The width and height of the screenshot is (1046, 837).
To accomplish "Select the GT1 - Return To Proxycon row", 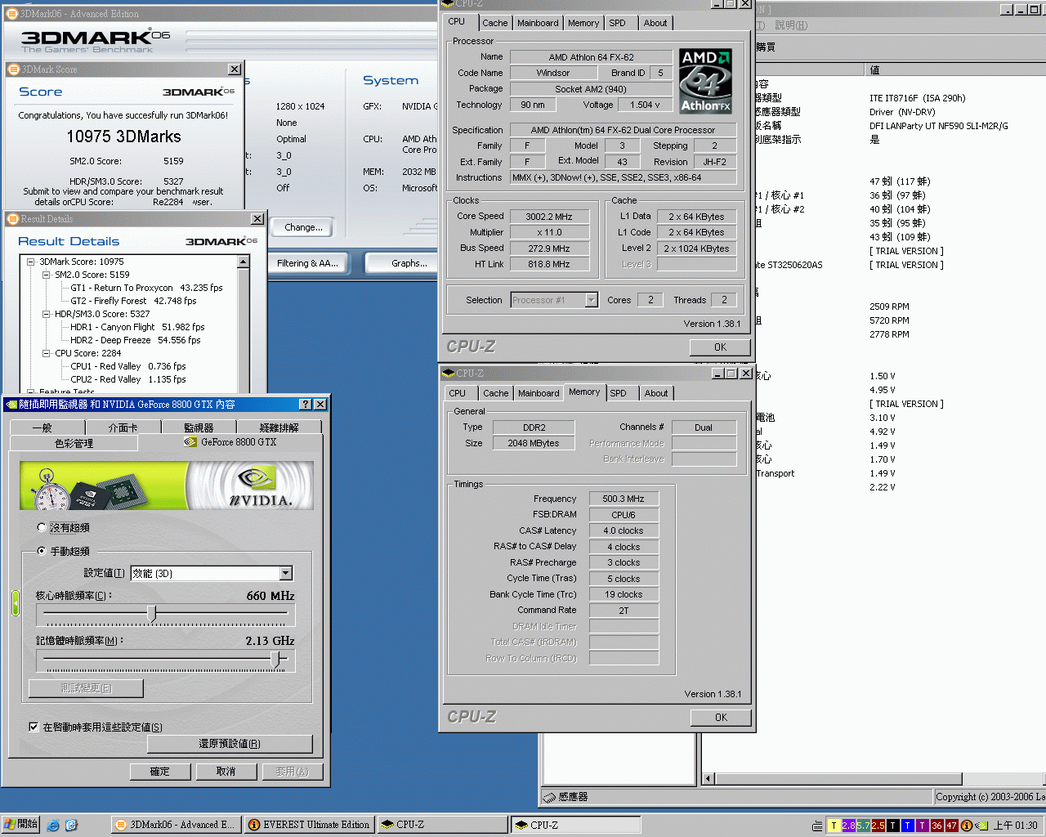I will (146, 288).
